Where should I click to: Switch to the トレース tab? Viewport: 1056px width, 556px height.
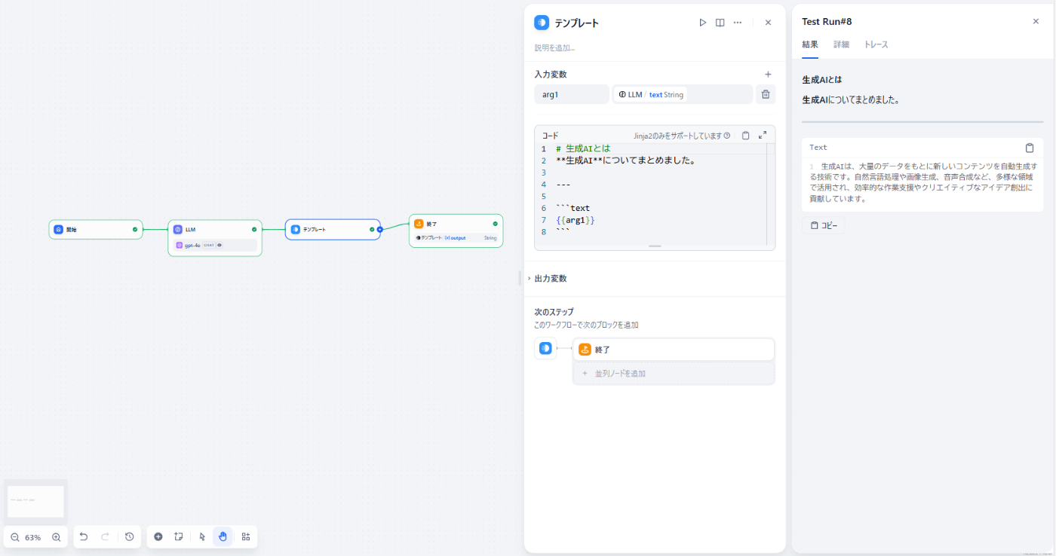click(876, 44)
